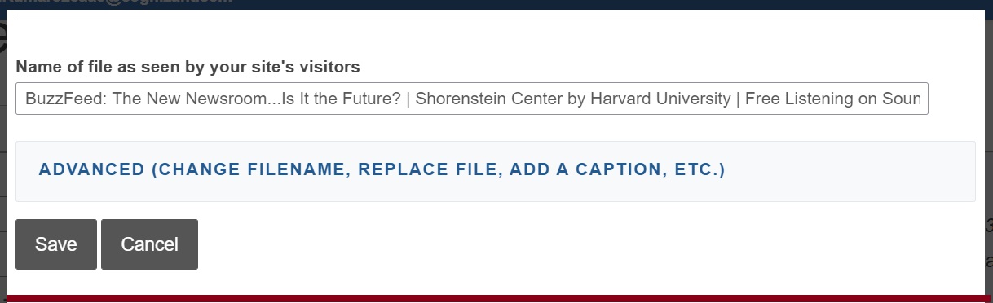Click the "ADVANCED" word in collapsible header

coord(91,170)
